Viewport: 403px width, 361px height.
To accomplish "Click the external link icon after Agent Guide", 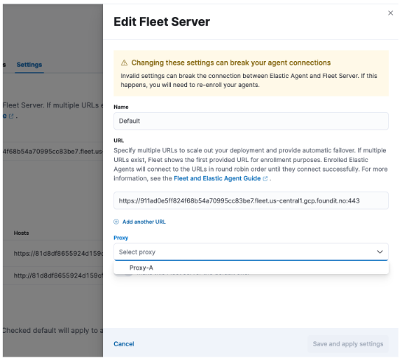I will pyautogui.click(x=265, y=178).
